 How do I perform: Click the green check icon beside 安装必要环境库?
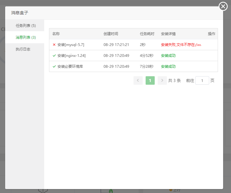tap(54, 66)
